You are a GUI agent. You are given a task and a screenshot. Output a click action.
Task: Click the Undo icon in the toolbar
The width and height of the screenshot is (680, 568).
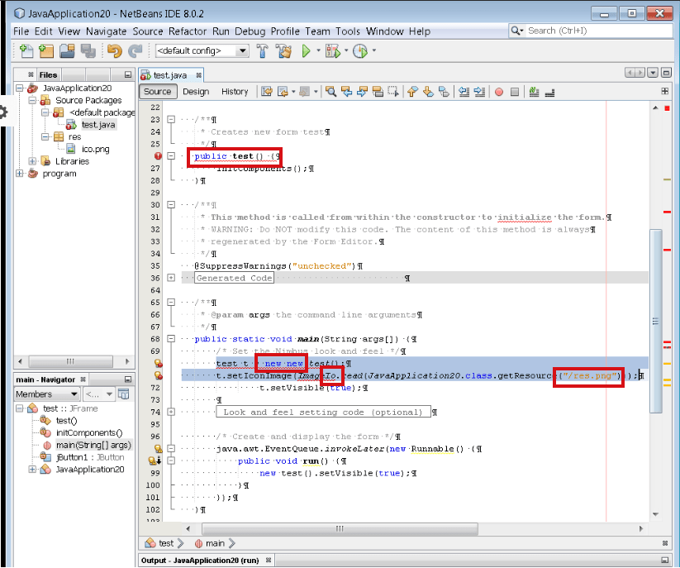click(x=116, y=50)
